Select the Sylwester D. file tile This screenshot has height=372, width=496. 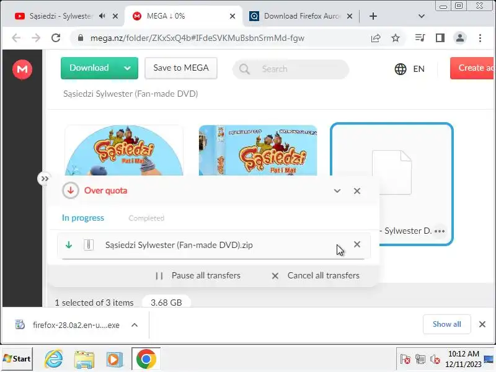(392, 184)
